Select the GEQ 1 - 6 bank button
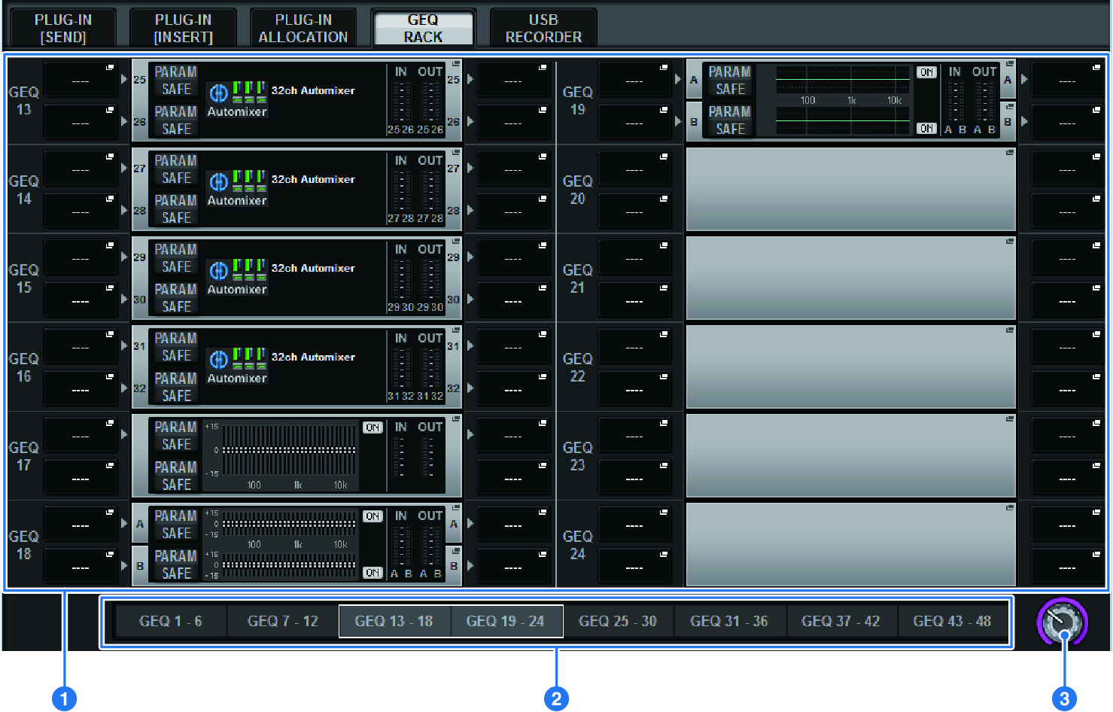 click(x=171, y=622)
